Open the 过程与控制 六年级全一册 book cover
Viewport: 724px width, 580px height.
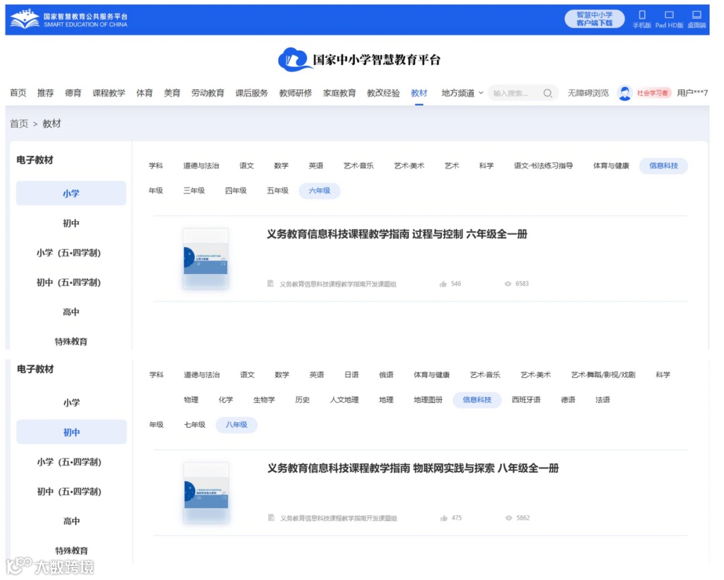pos(206,259)
